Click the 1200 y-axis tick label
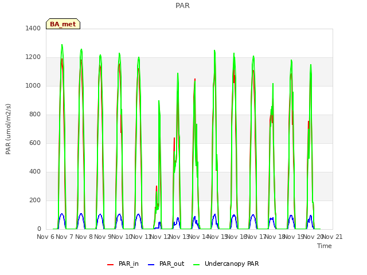Viewport: 367px width, 275px height. pyautogui.click(x=33, y=57)
